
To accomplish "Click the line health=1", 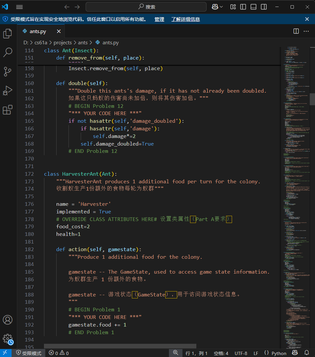I will 69,234.
